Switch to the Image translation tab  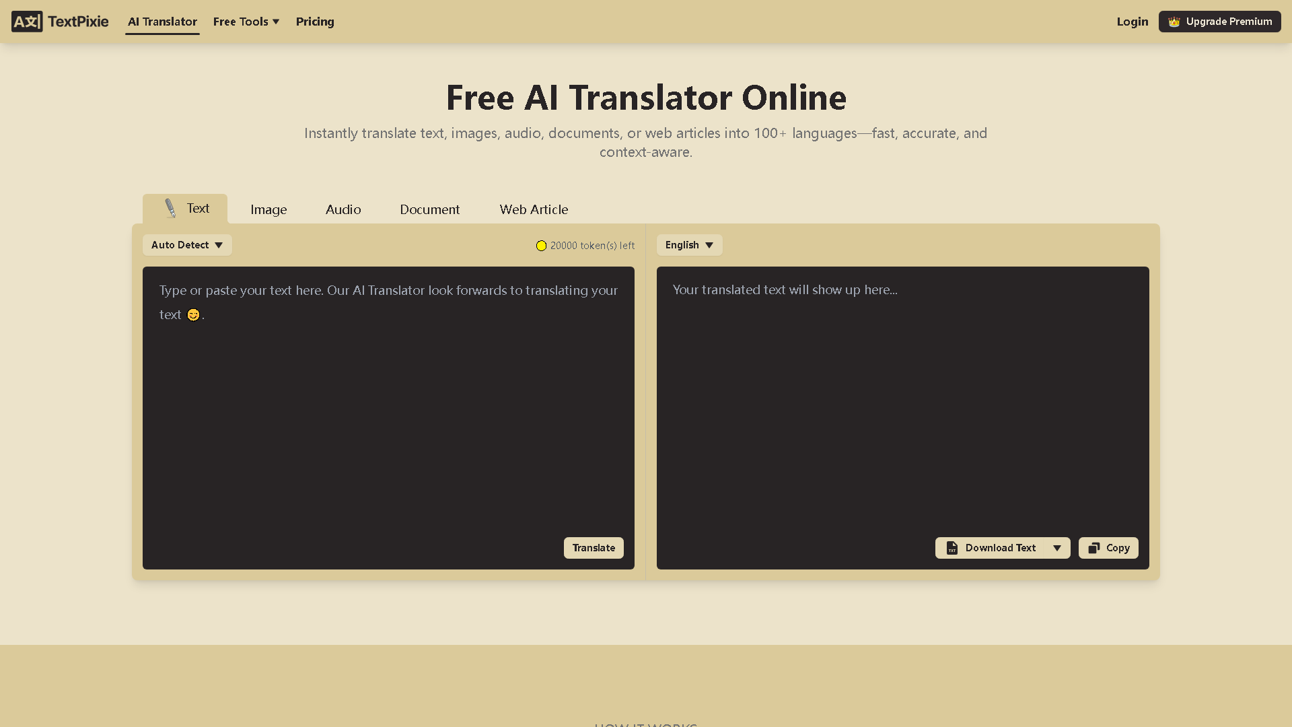(268, 209)
